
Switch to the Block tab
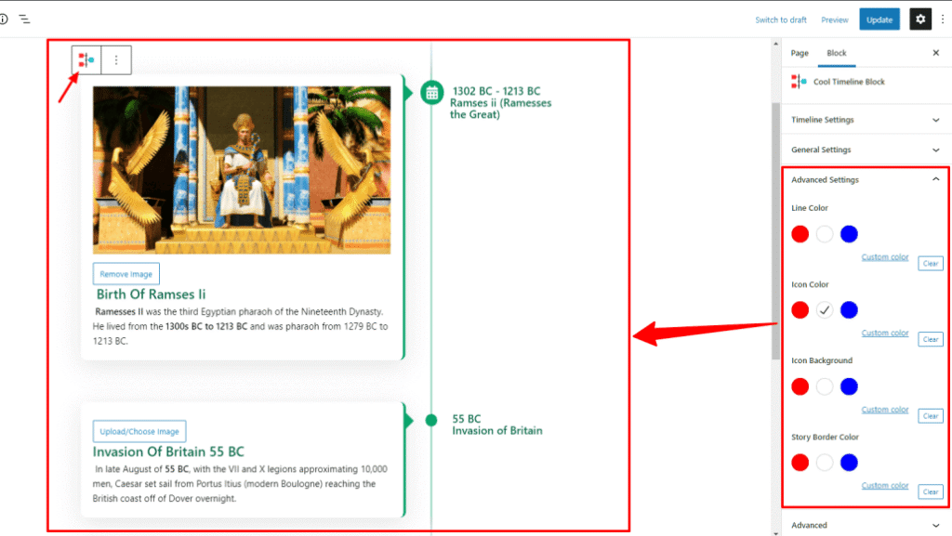click(837, 53)
